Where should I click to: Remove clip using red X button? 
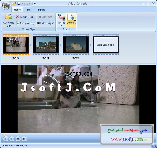coord(25,17)
